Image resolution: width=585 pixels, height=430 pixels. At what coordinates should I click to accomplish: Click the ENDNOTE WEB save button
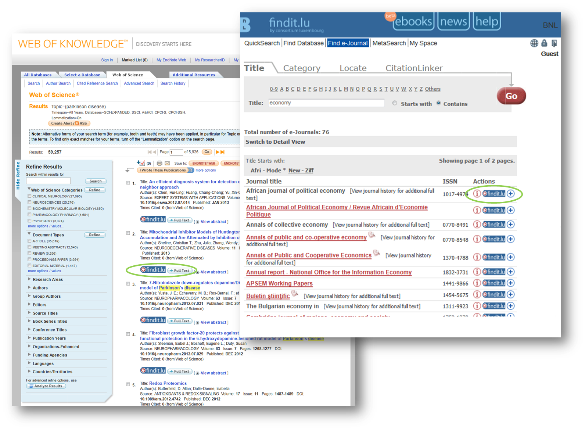point(204,163)
